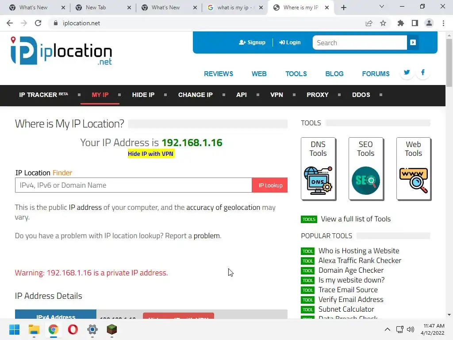Click the Signup link
This screenshot has width=453, height=340.
coord(252,42)
